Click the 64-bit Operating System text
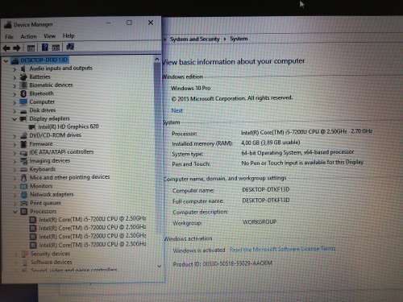403x302 pixels. [297, 152]
